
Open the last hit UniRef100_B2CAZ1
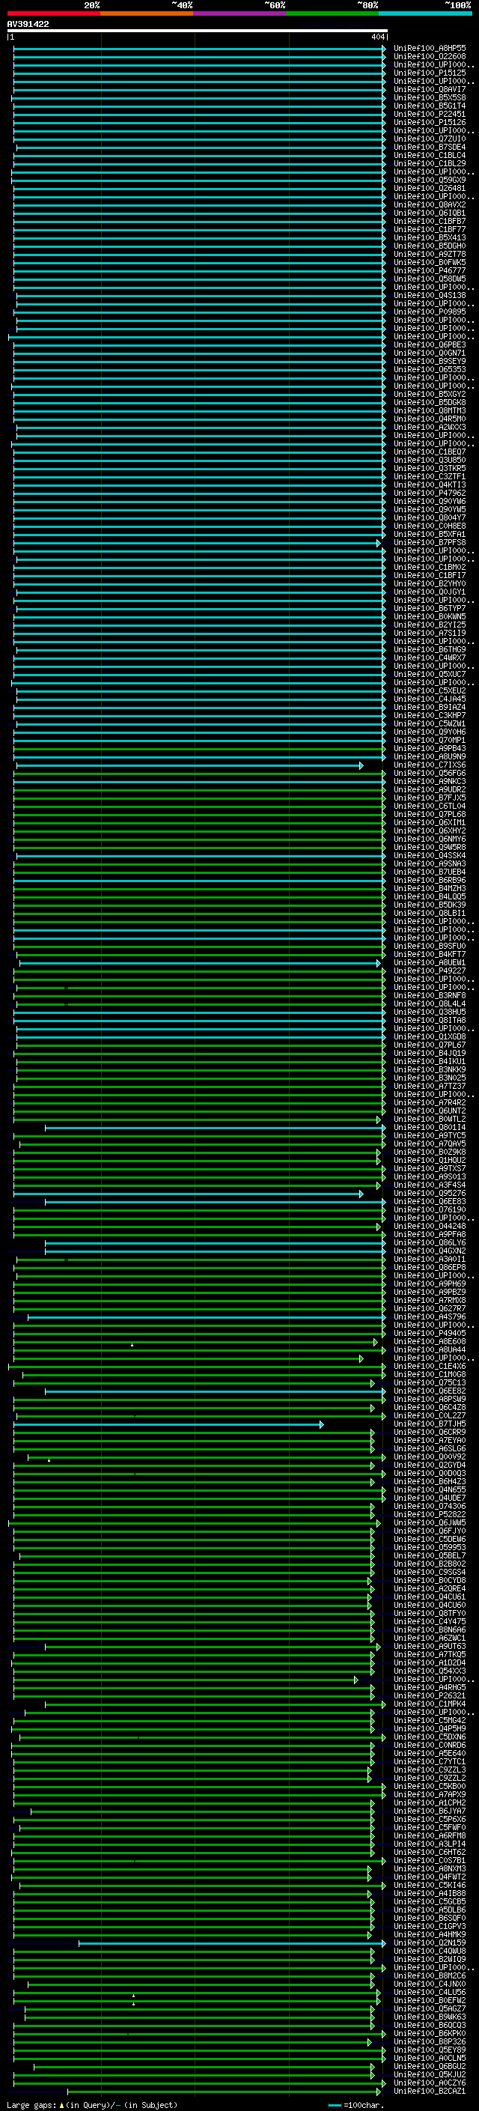(430, 2092)
